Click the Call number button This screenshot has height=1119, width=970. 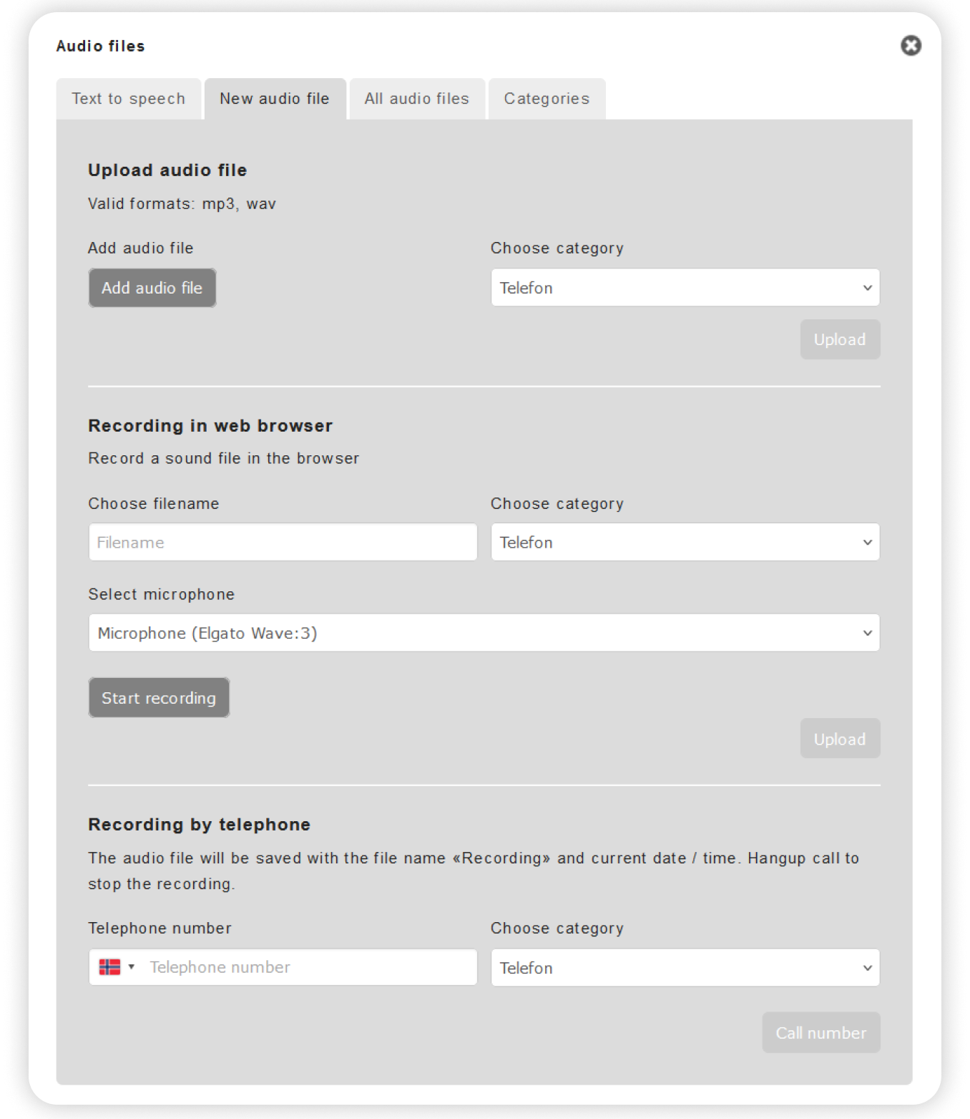821,1032
